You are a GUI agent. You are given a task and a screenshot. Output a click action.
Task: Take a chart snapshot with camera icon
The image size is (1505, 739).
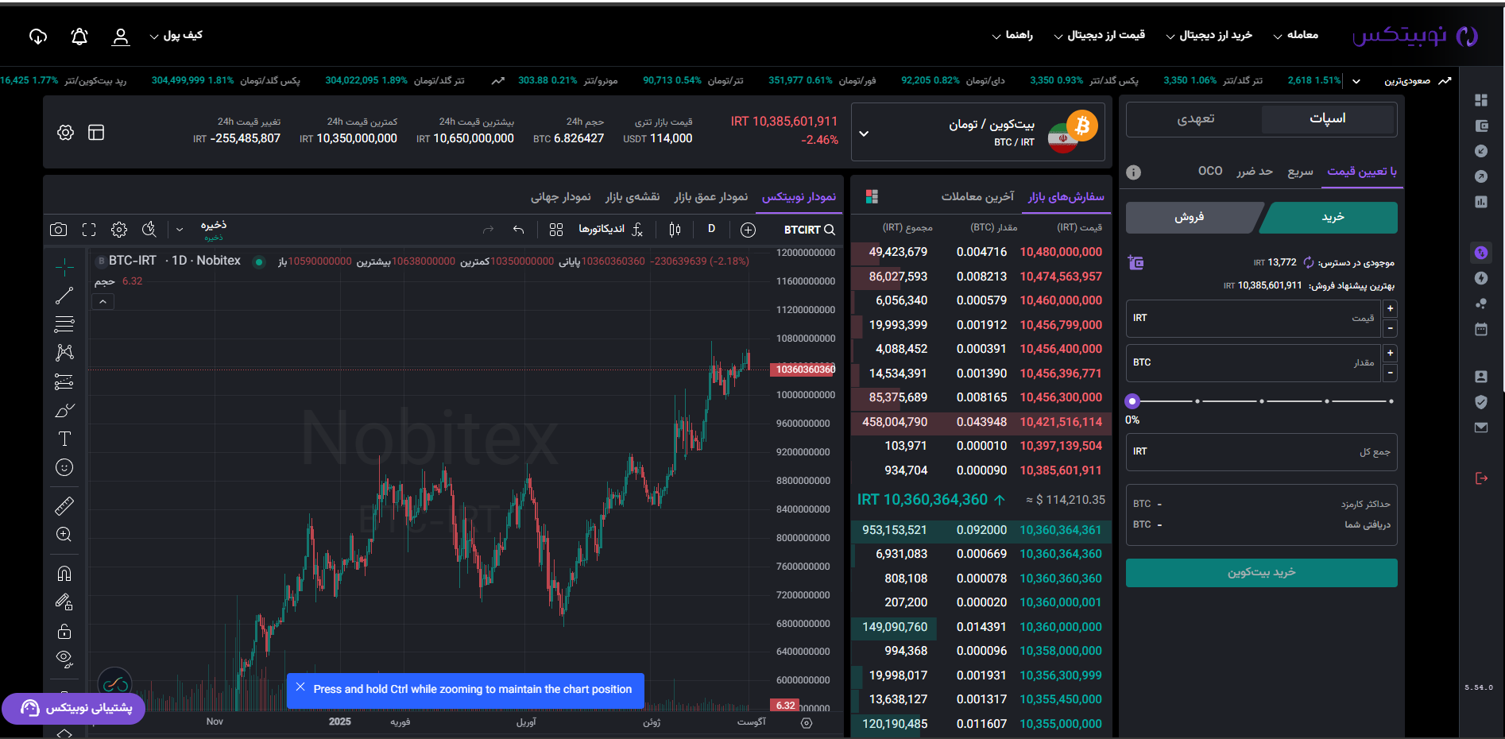point(58,230)
